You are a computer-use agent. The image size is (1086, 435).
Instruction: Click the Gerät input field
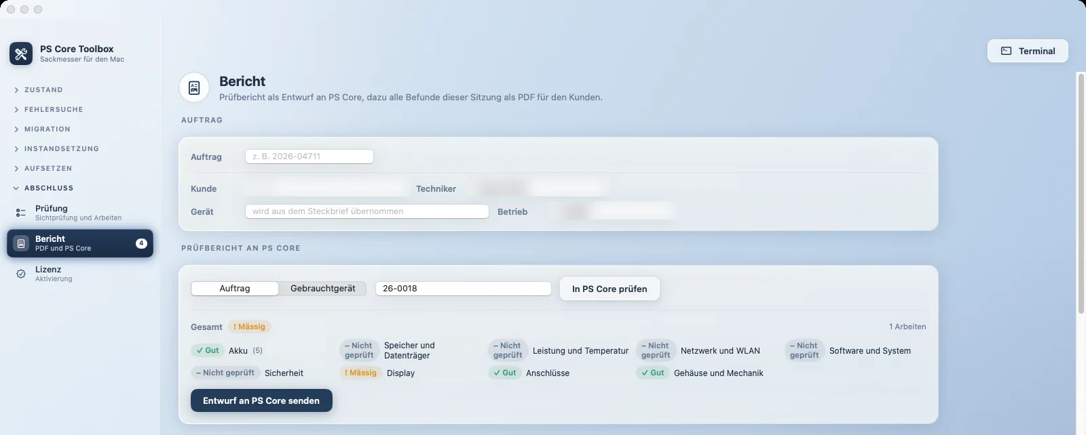pyautogui.click(x=367, y=211)
